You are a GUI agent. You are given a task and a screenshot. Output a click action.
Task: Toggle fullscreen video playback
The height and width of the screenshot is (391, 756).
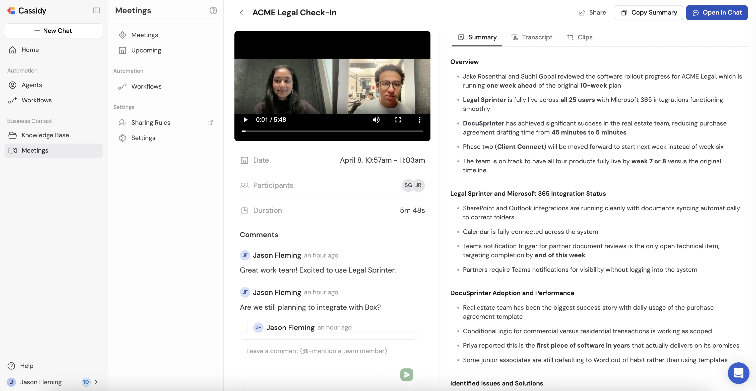click(398, 119)
